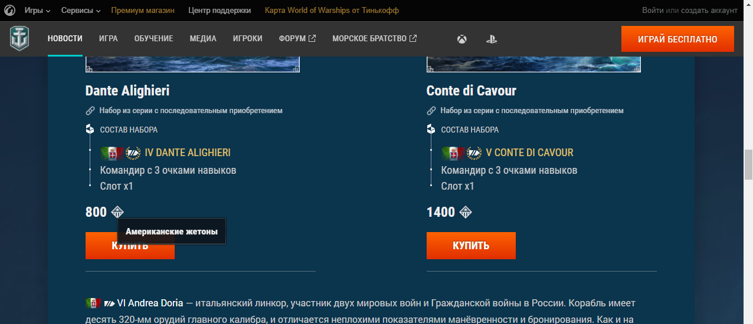Screen dimensions: 753x324
Task: Click Italian flag icon beside VI Andrea Doria
Action: pyautogui.click(x=93, y=303)
